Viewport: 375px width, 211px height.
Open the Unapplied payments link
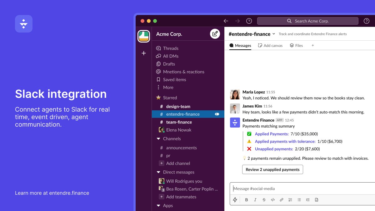click(x=274, y=149)
